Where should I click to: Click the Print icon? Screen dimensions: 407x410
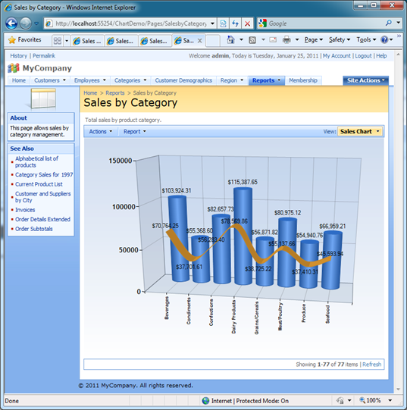287,39
